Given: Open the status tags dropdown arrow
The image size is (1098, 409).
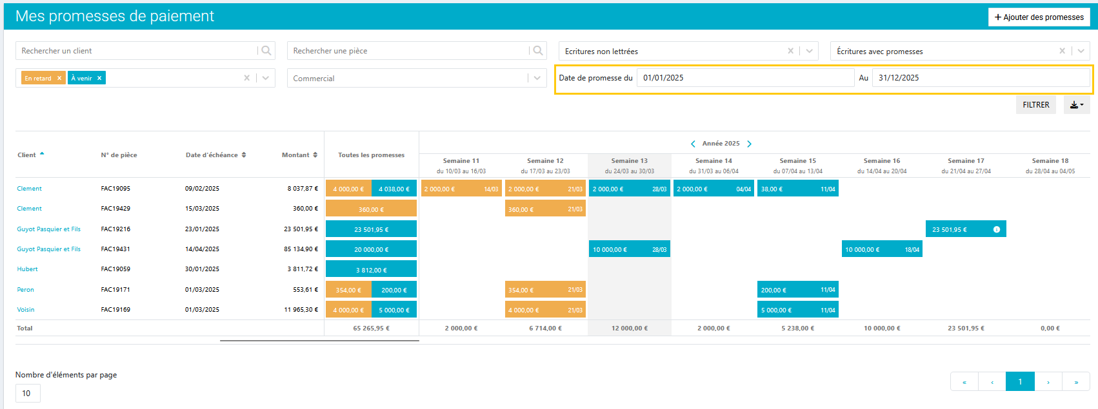Looking at the screenshot, I should [x=265, y=78].
